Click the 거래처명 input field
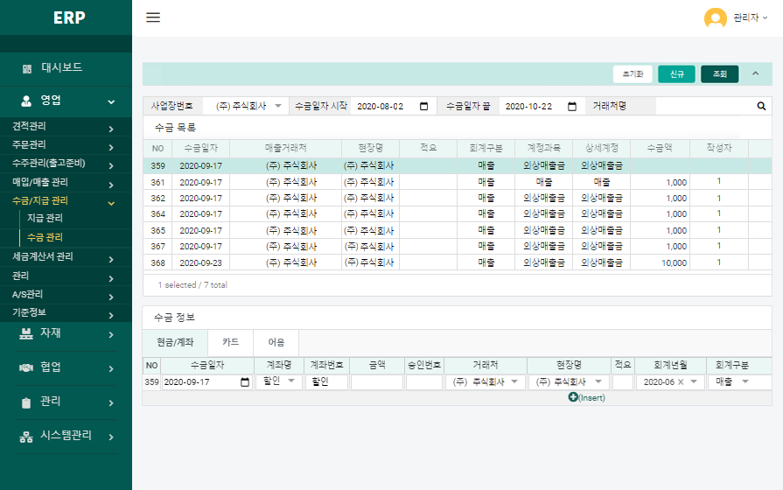 pyautogui.click(x=705, y=106)
